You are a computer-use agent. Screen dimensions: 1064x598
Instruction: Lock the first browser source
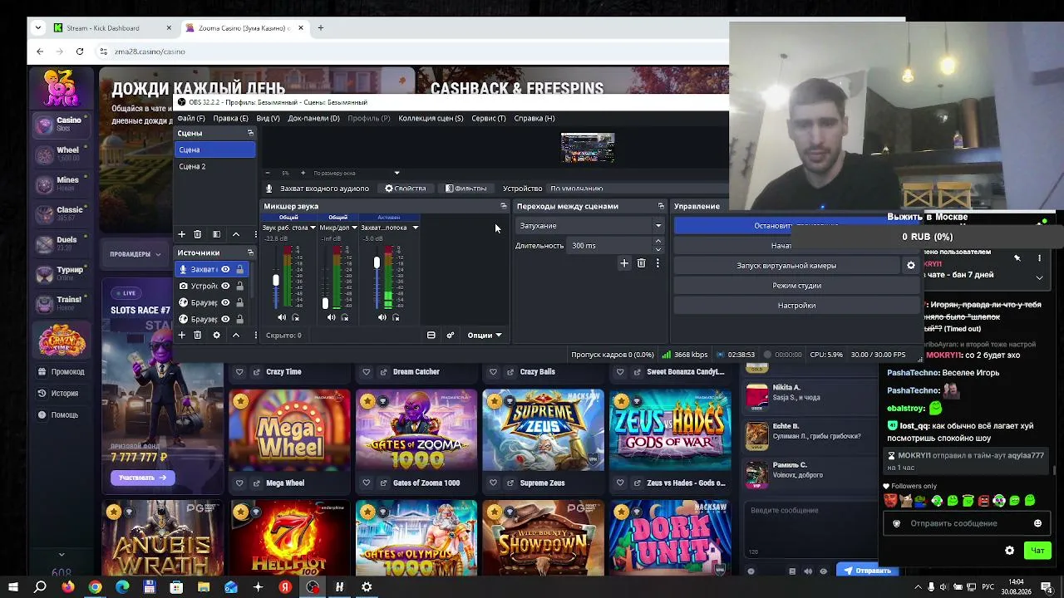239,302
